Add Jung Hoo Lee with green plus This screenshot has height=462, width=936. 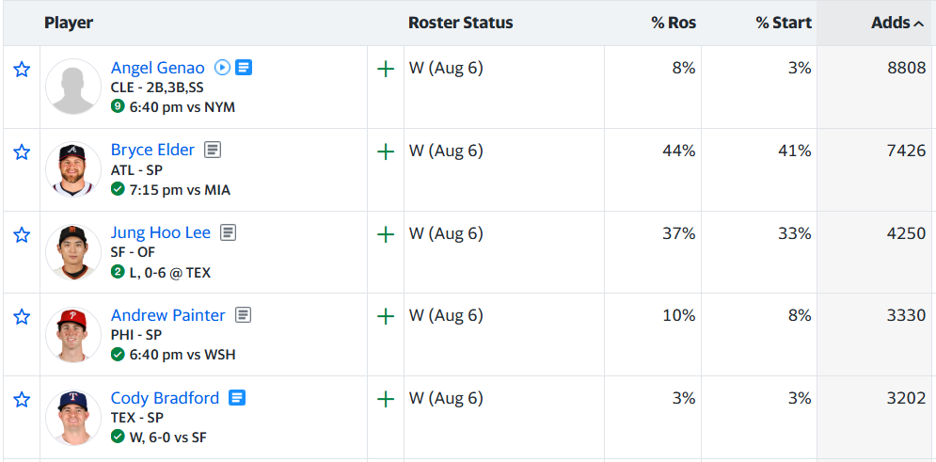point(386,234)
